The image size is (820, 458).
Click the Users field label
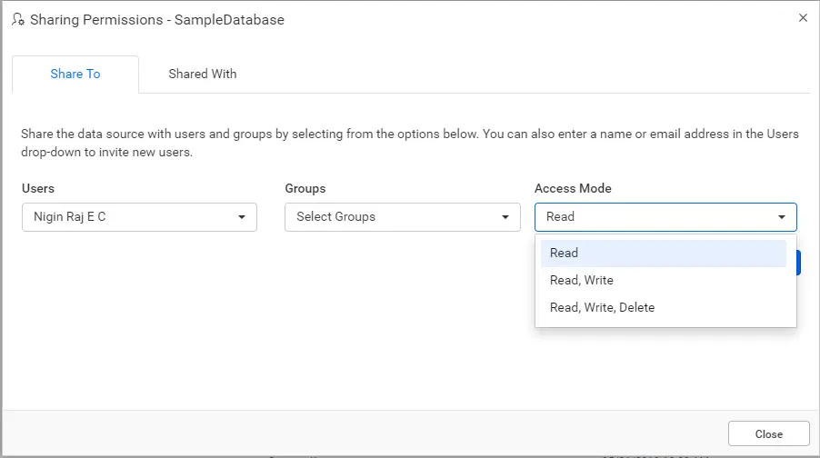point(38,188)
